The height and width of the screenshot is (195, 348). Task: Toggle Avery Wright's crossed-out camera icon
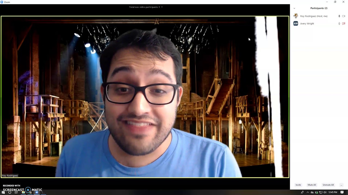click(344, 24)
